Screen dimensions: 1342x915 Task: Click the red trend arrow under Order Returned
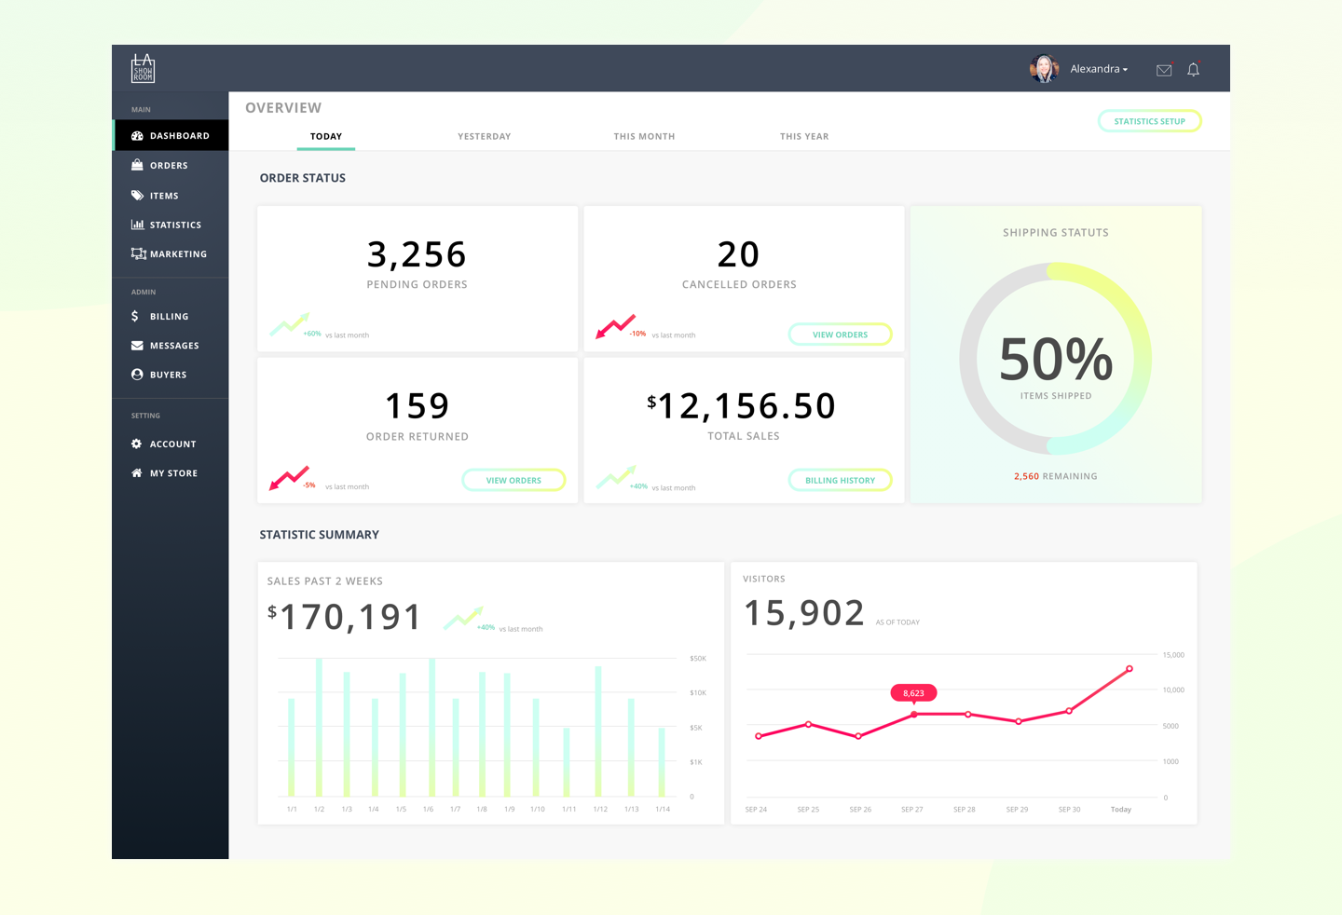[289, 478]
